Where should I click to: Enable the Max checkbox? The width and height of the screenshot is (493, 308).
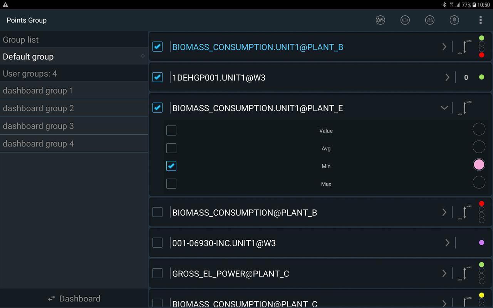[x=171, y=184]
